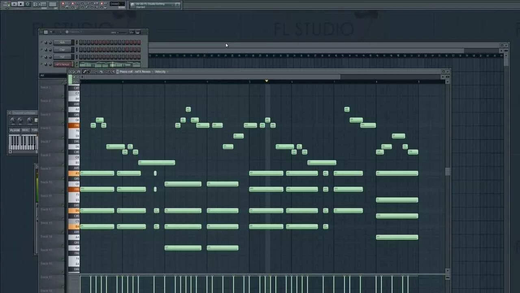Select the piano roll zoom tool
520x293 pixels.
click(x=108, y=72)
